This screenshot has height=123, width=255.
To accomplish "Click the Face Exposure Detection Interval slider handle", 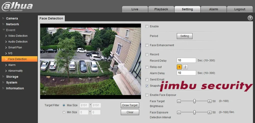I will click(194, 113).
